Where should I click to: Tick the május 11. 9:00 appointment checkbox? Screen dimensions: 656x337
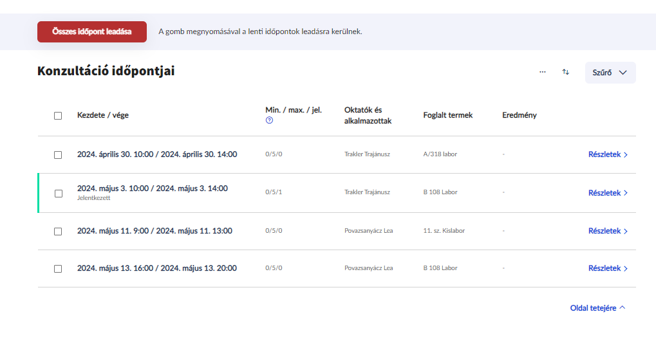tap(58, 231)
